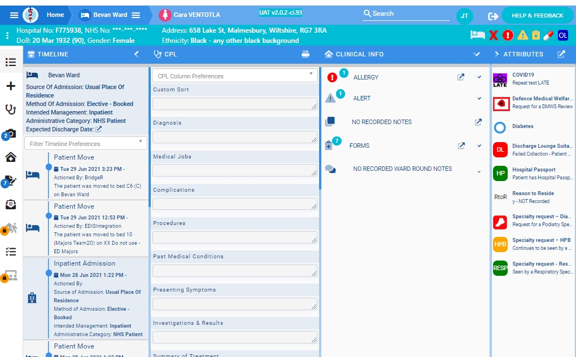Open Discharge Lounge Suitability attribute

point(533,149)
